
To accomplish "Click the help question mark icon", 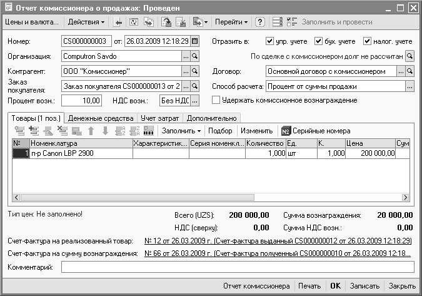I will tap(260, 22).
